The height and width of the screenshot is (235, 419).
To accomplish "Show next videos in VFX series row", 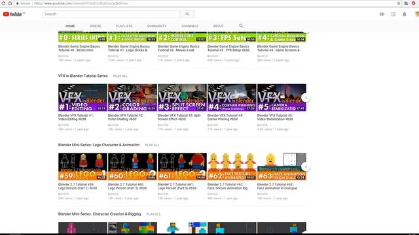I will tap(306, 98).
